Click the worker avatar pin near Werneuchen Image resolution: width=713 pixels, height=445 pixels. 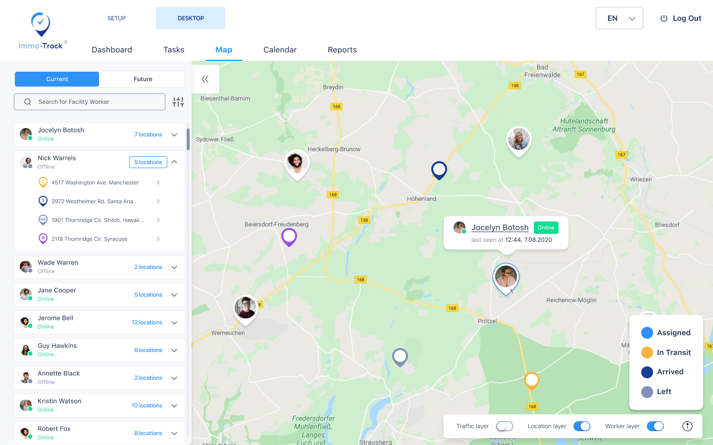(x=246, y=310)
